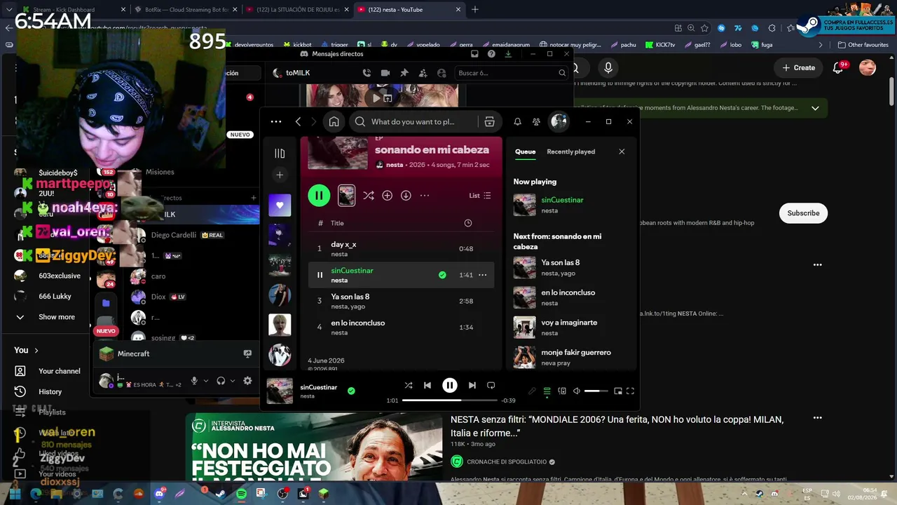The height and width of the screenshot is (505, 897).
Task: Open a new browser tab
Action: click(x=475, y=10)
